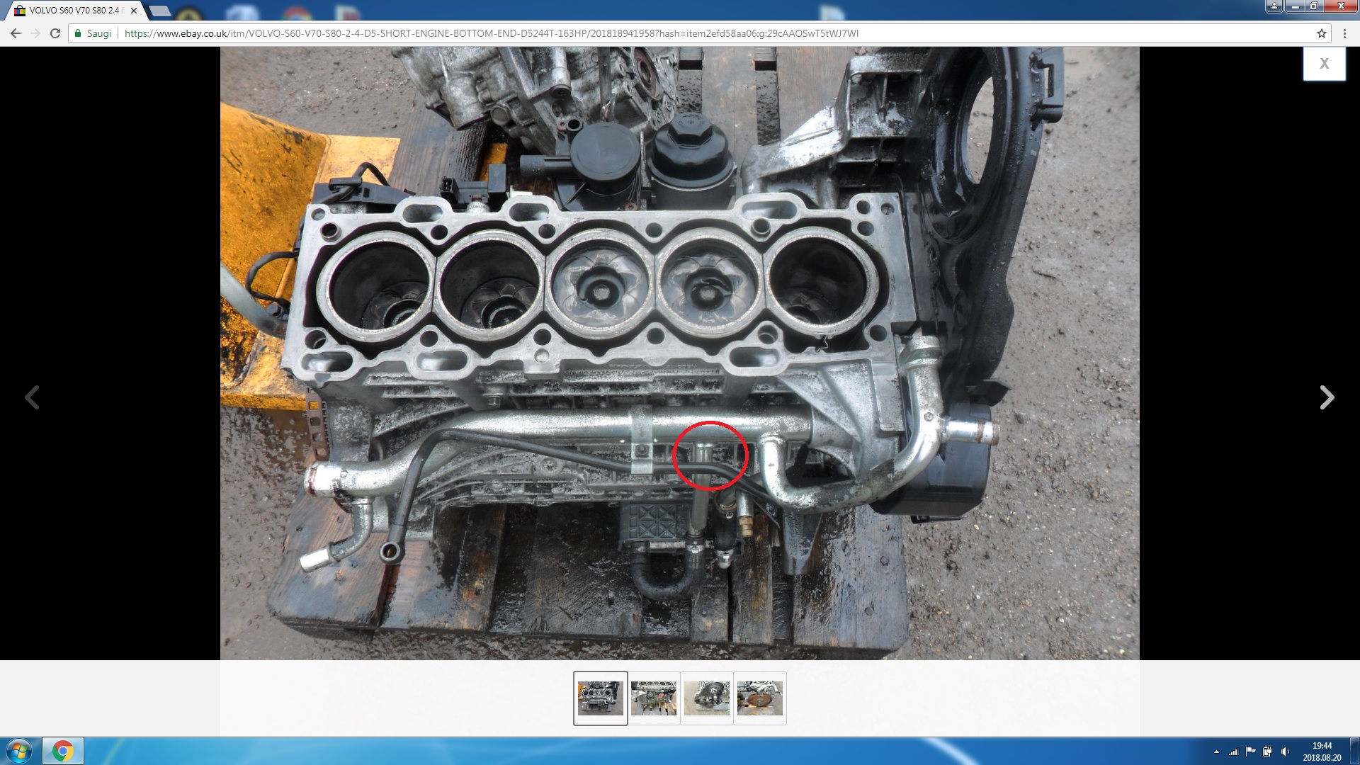Show previous engine photo with left arrow
The image size is (1360, 765).
32,397
